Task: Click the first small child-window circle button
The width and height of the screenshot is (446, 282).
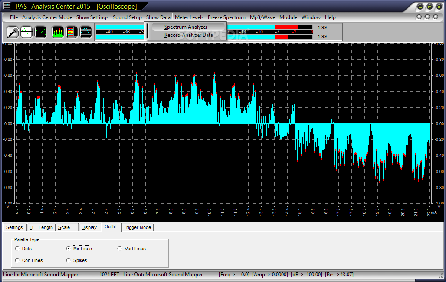Action: click(x=419, y=17)
